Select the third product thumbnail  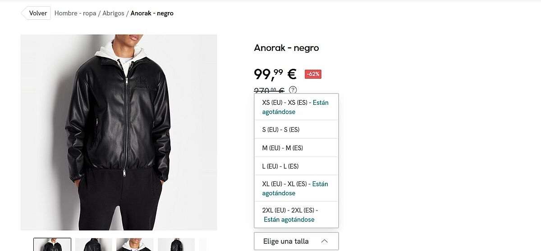tap(135, 245)
